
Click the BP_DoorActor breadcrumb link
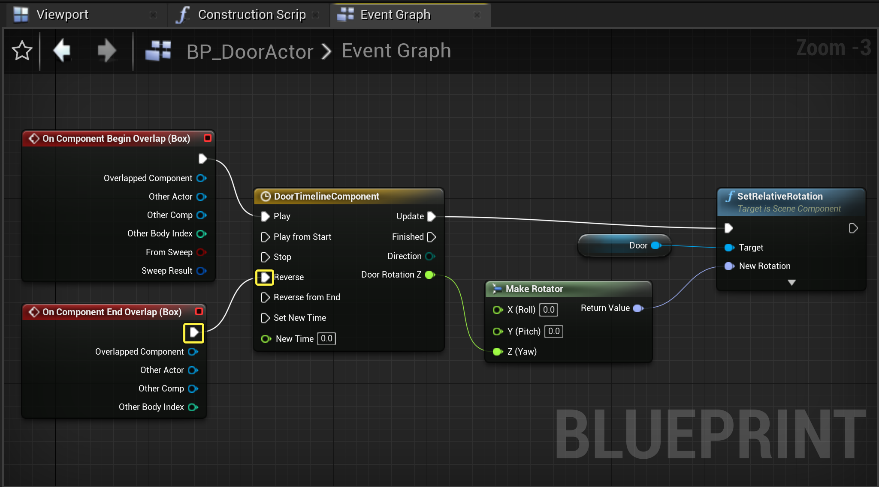click(250, 51)
